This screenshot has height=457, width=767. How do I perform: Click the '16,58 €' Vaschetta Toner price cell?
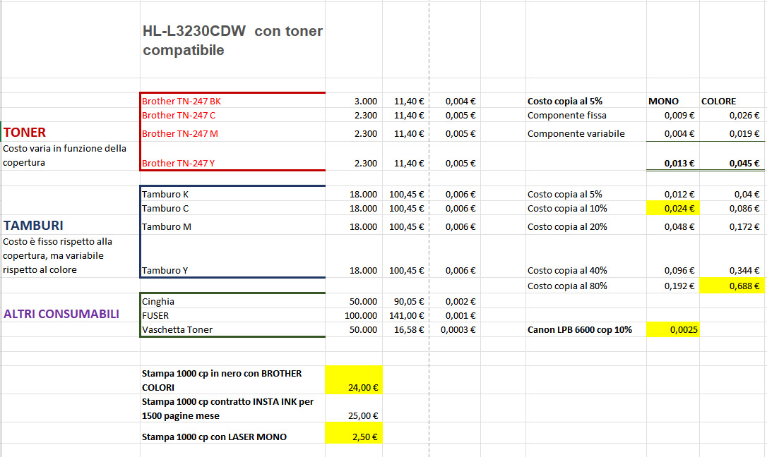click(406, 329)
